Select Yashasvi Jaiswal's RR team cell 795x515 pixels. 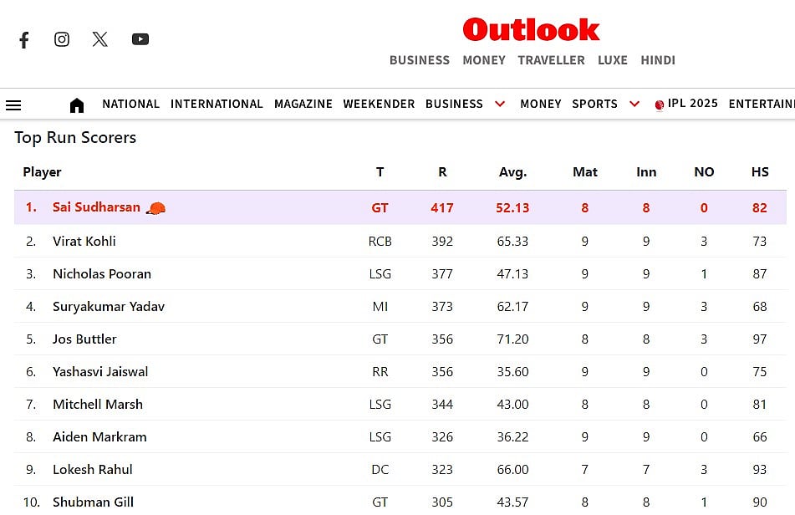380,372
